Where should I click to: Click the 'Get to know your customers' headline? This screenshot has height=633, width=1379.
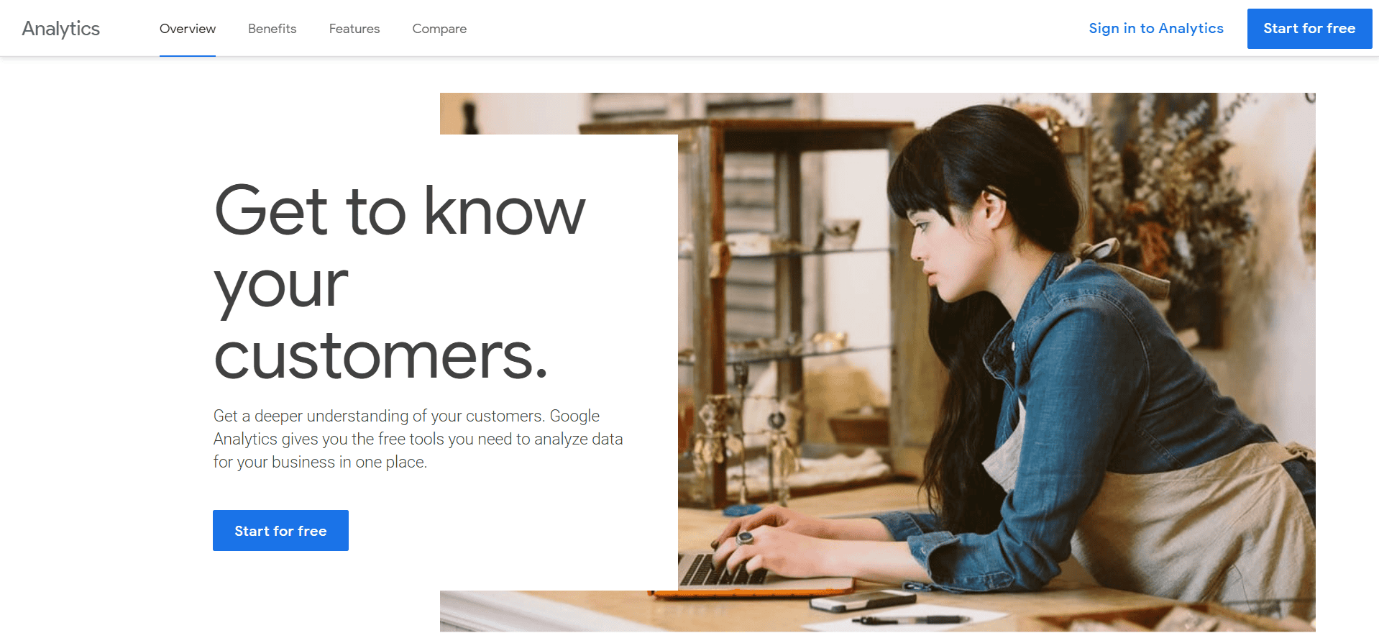[x=400, y=282]
